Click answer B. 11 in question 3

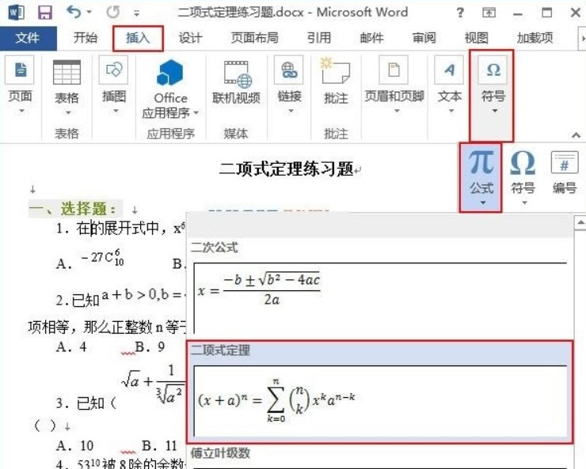click(159, 445)
